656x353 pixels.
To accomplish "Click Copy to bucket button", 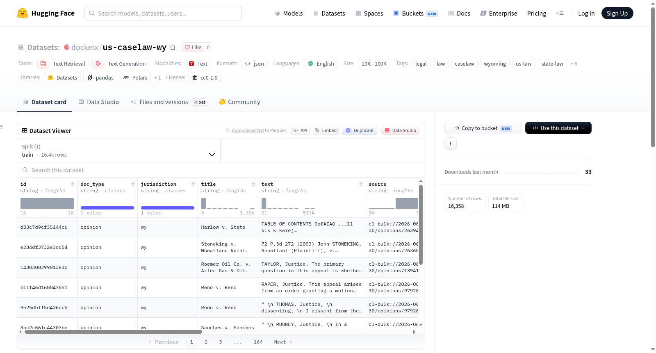I will pos(483,128).
